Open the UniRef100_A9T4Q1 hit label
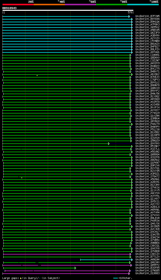The width and height of the screenshot is (161, 280). click(x=147, y=52)
